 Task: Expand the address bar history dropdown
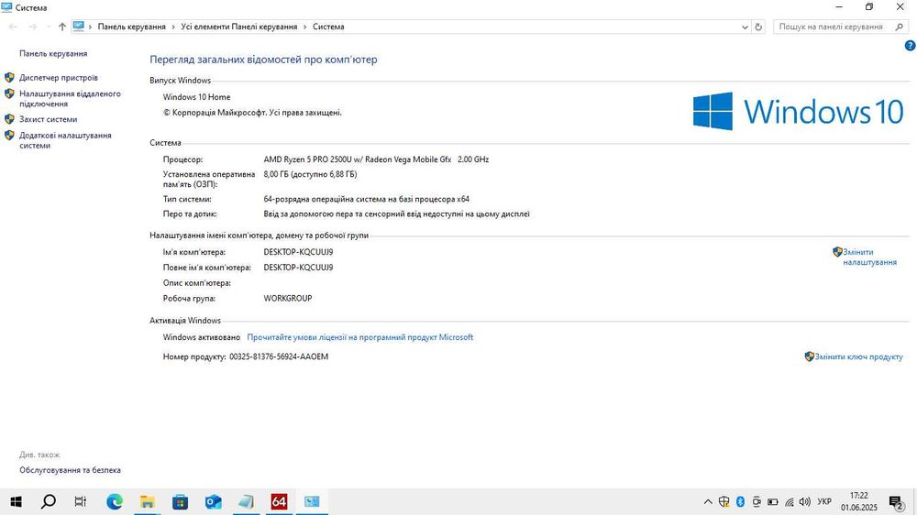(745, 27)
